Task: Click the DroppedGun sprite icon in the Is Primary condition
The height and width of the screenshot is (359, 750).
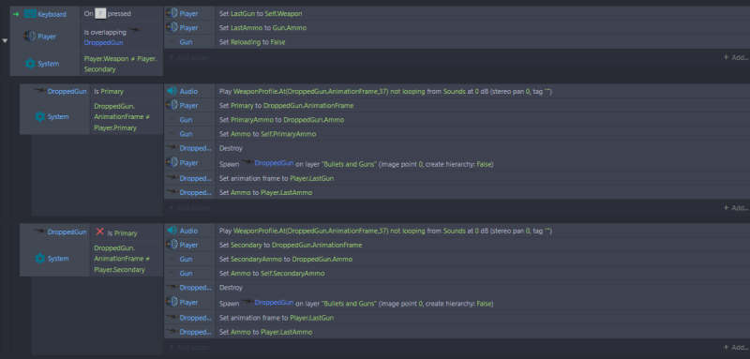Action: coord(40,90)
